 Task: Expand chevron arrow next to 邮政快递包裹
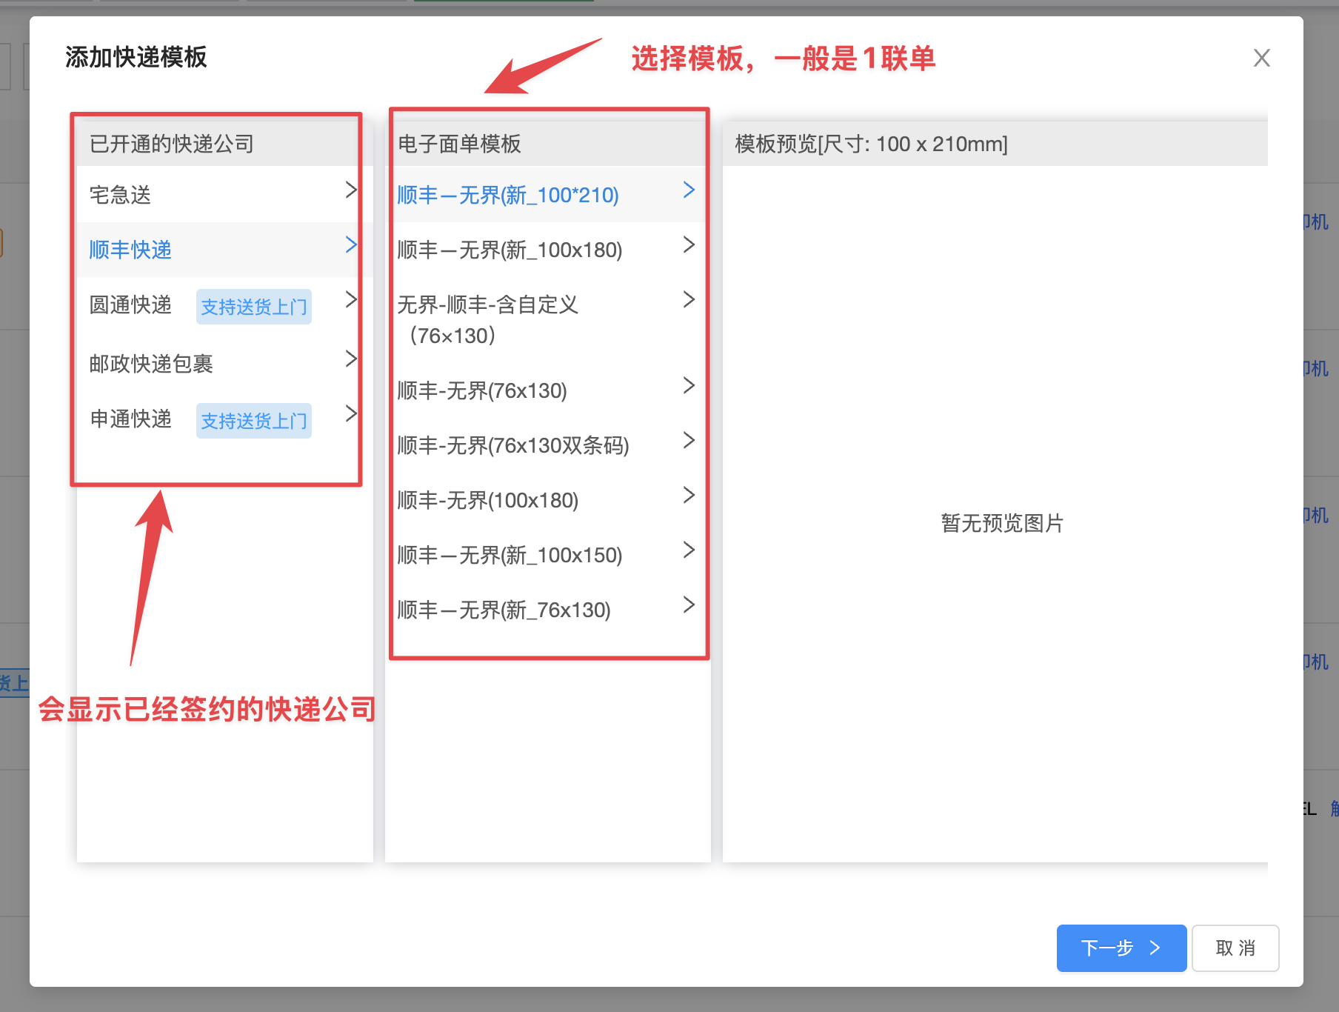pyautogui.click(x=351, y=359)
